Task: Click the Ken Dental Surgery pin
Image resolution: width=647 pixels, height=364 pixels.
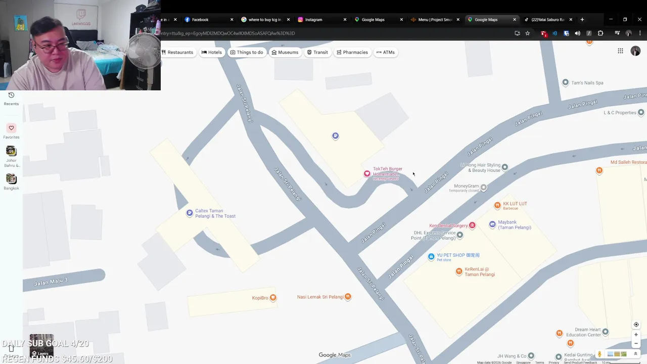Action: [472, 225]
